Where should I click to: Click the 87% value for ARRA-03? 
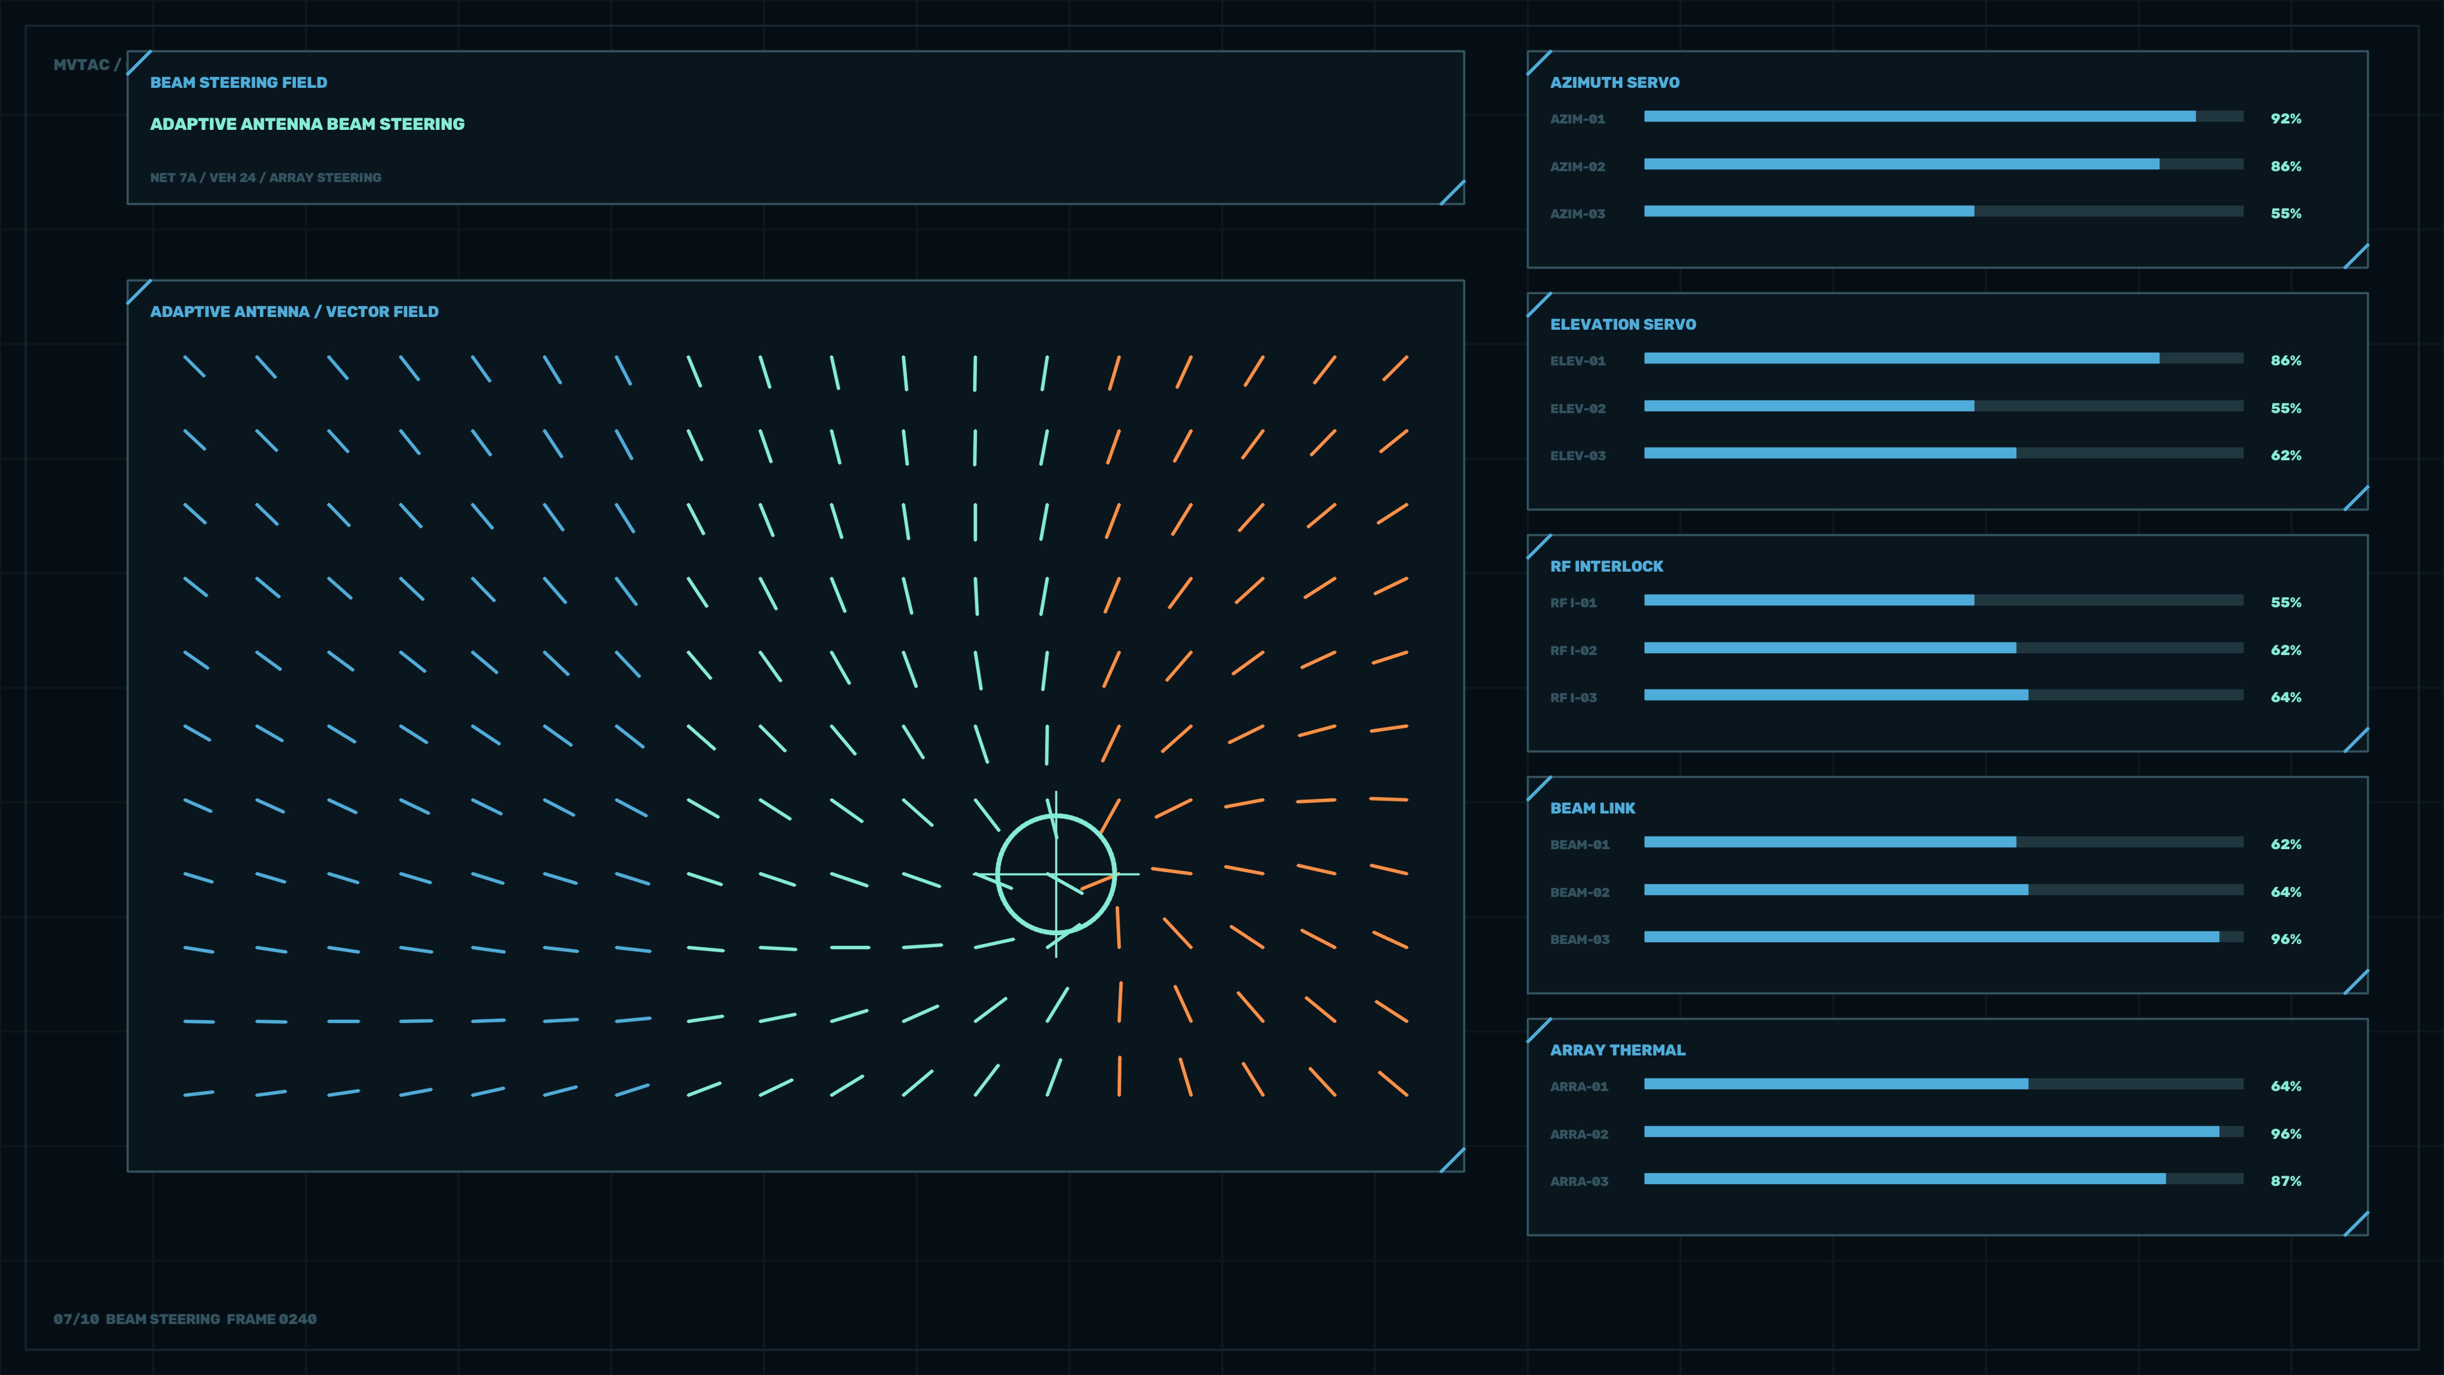point(2286,1181)
